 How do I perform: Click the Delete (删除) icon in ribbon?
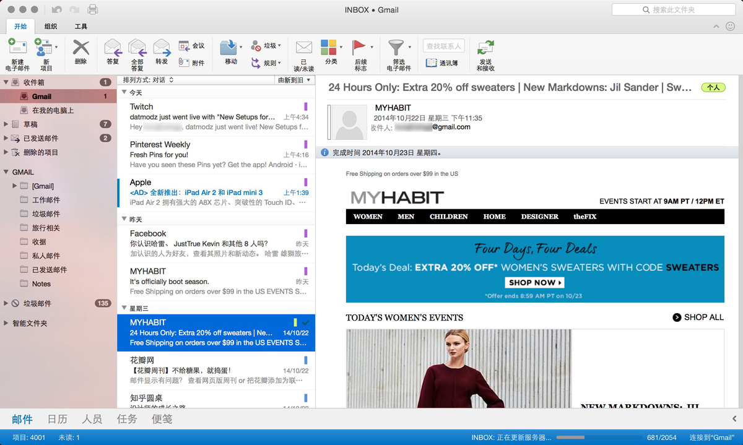click(x=80, y=48)
